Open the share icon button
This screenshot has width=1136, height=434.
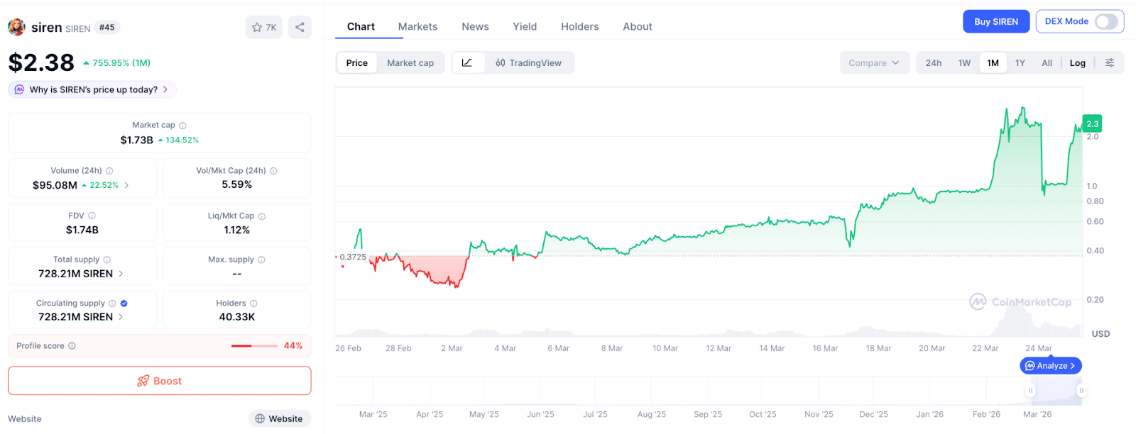click(300, 27)
